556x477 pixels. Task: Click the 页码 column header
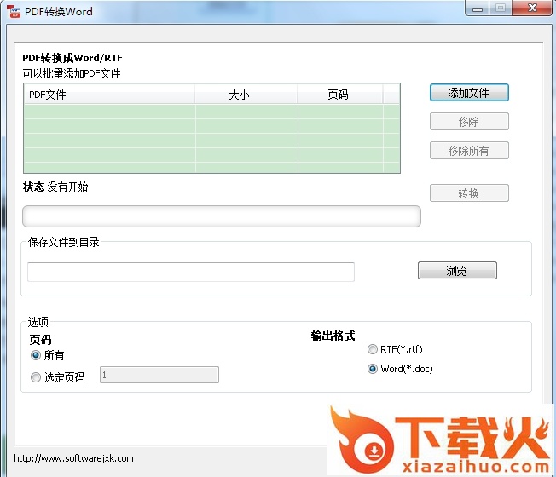point(340,95)
